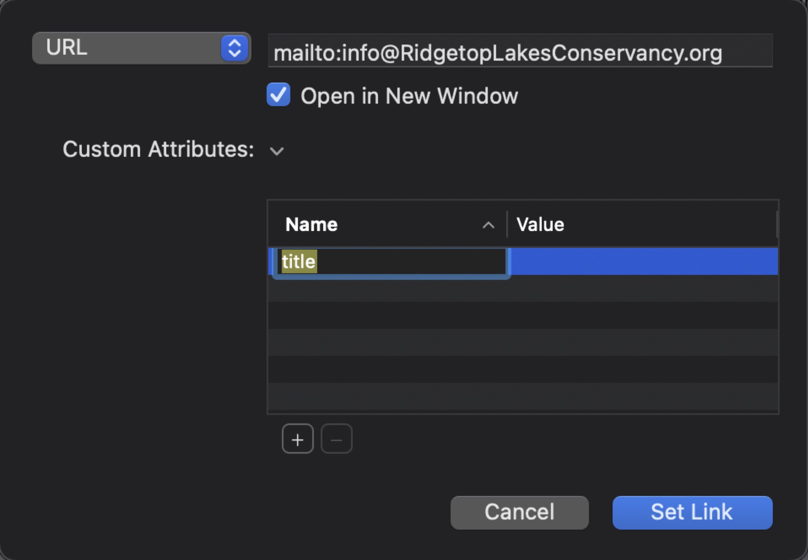Add a new custom attribute with plus button
808x560 pixels.
click(x=298, y=439)
